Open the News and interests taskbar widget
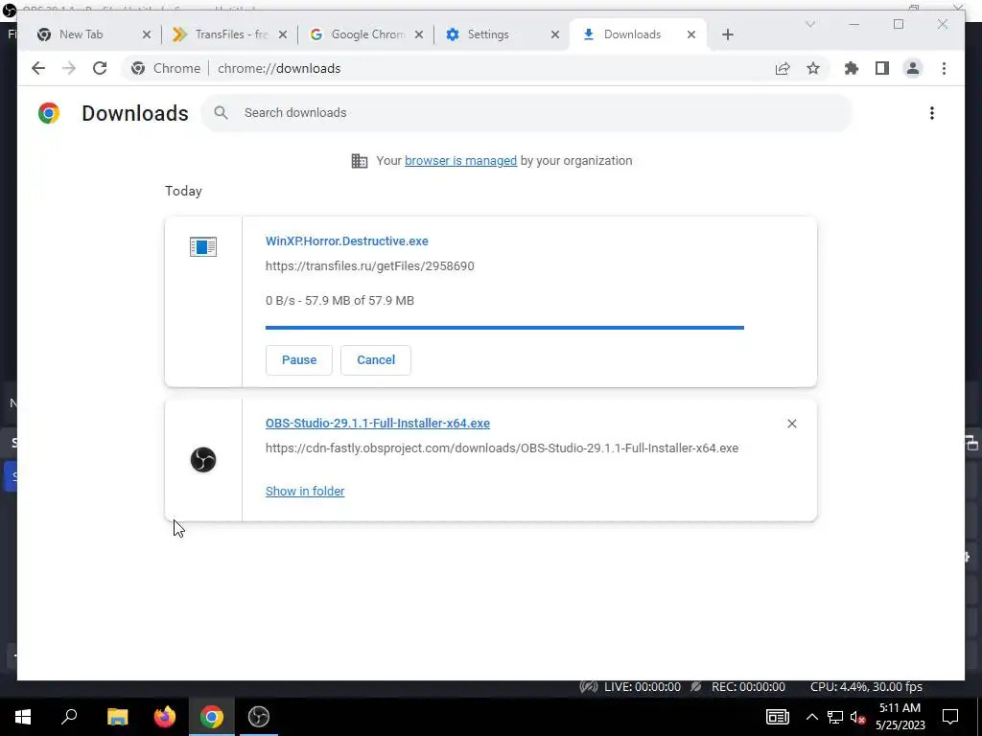982x736 pixels. (777, 717)
